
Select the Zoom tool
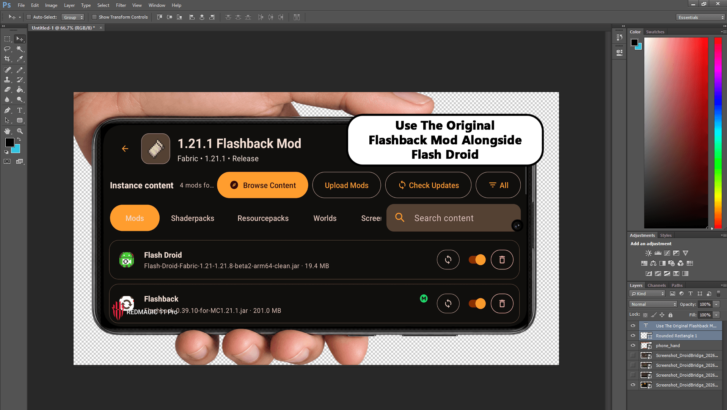[20, 131]
